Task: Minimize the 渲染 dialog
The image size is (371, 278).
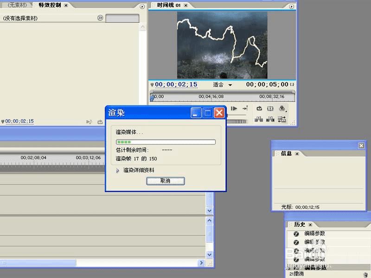Action: [196, 113]
